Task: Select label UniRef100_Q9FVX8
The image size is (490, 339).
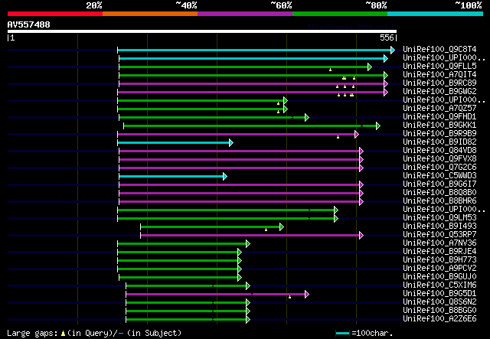Action: pos(439,159)
